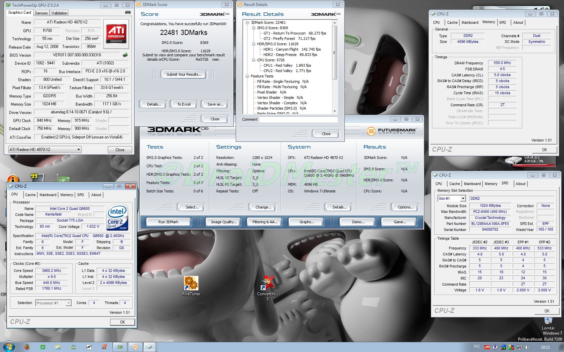Open Cache tab in bottom-left CPU-Z window

[30, 195]
